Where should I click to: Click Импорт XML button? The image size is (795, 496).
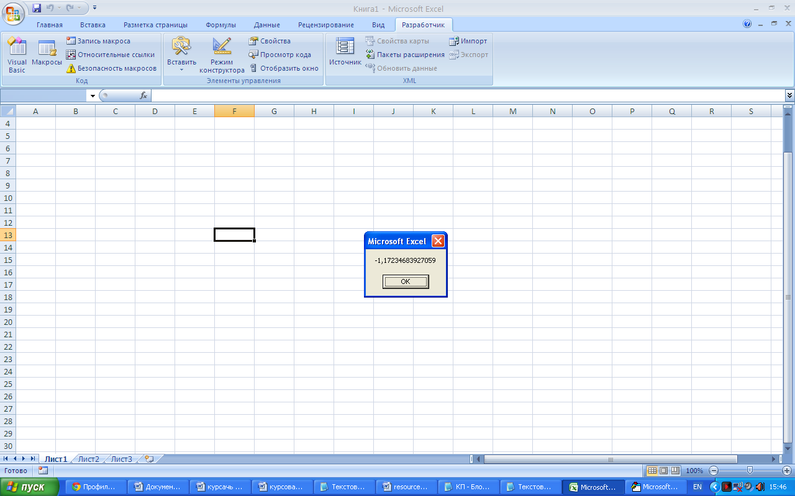click(468, 41)
